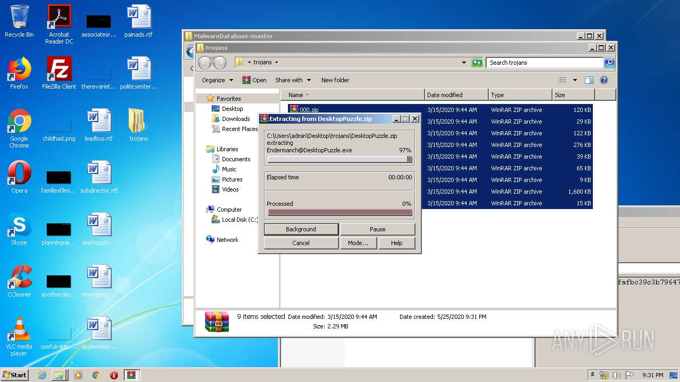Click the taskbar clock showing 9:31 PM
Screen dimensions: 680x382
652,375
